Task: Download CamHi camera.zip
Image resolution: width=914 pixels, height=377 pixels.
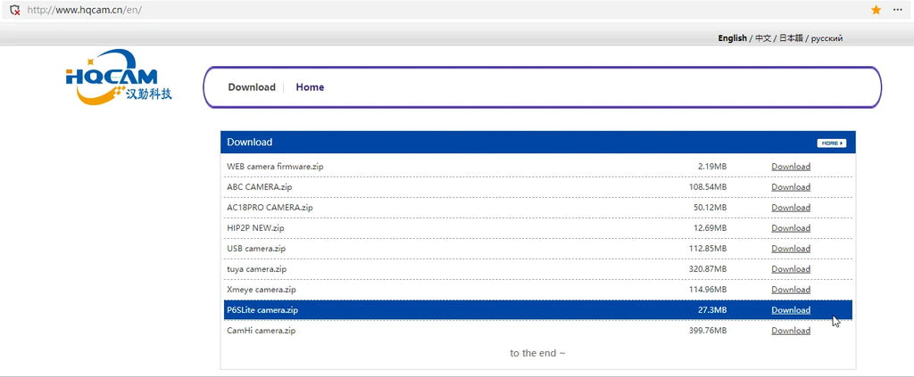Action: coord(791,331)
